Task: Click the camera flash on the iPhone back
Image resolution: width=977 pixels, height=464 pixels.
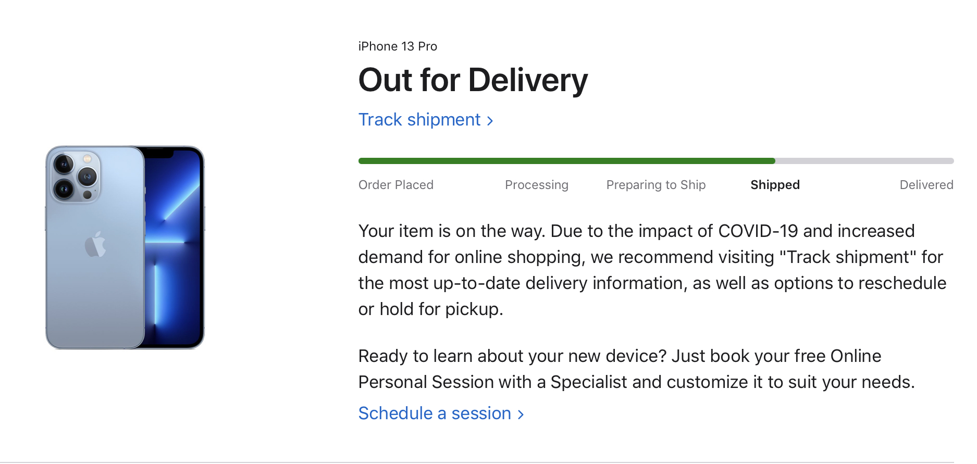Action: tap(88, 158)
